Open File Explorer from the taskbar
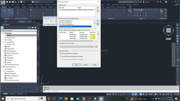 tap(66, 98)
